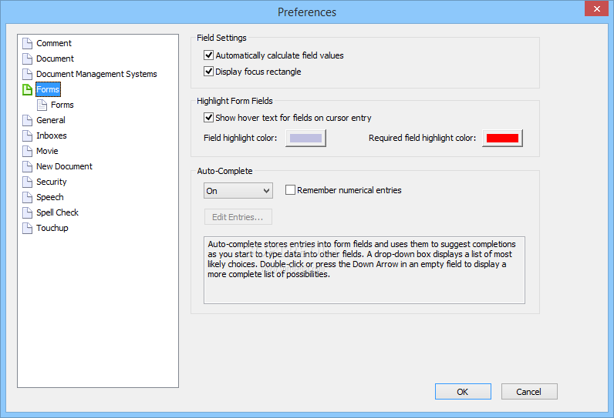Click the Touchup page icon
The width and height of the screenshot is (614, 418).
[x=28, y=228]
